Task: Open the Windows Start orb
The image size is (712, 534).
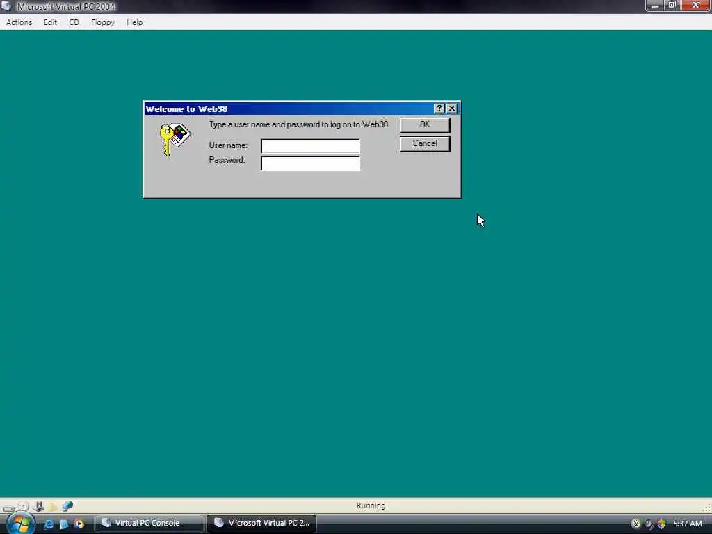Action: point(20,524)
